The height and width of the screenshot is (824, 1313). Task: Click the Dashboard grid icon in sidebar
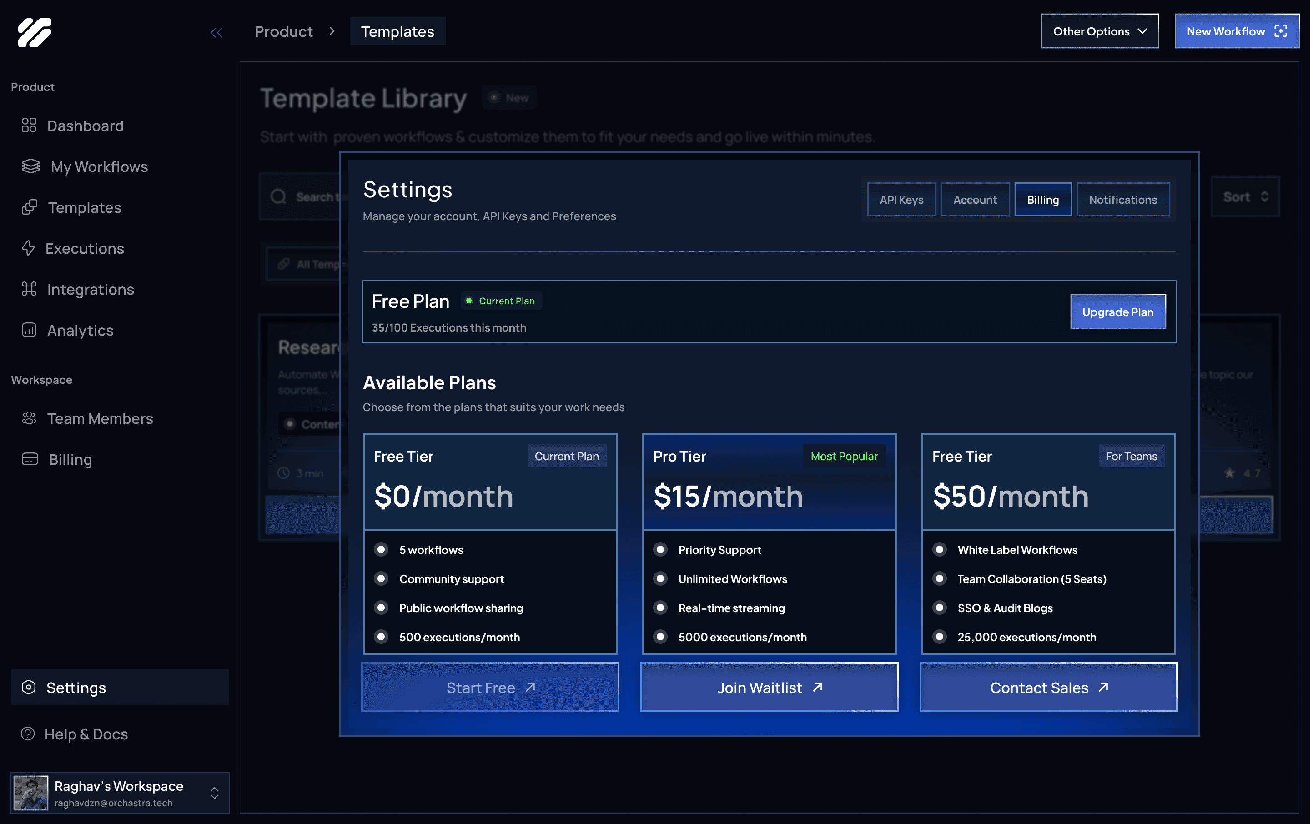click(x=29, y=126)
